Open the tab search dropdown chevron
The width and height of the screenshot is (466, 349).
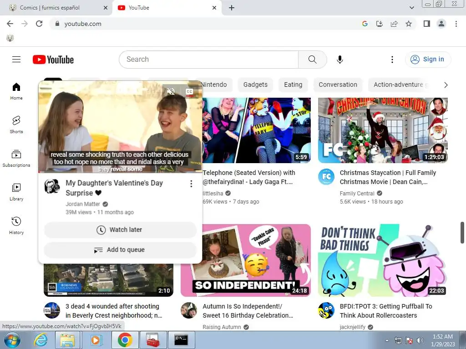(x=411, y=8)
